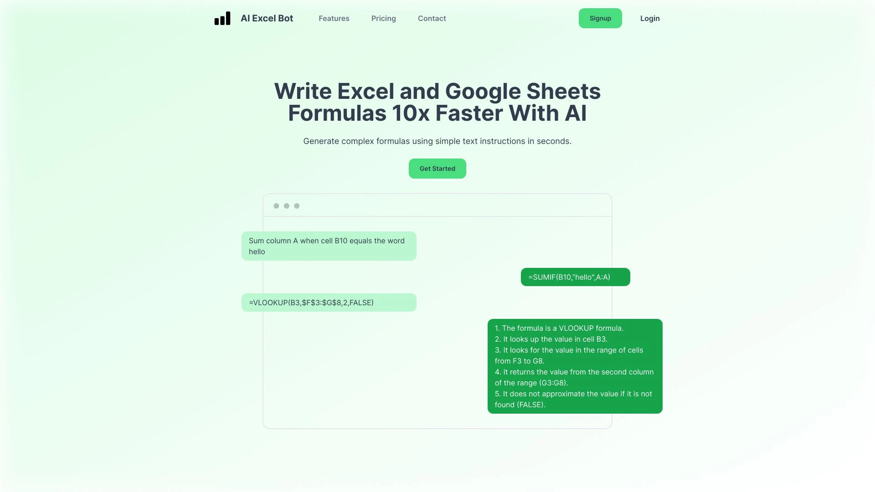The height and width of the screenshot is (492, 875).
Task: Click the first gray circle dot indicator
Action: point(277,205)
